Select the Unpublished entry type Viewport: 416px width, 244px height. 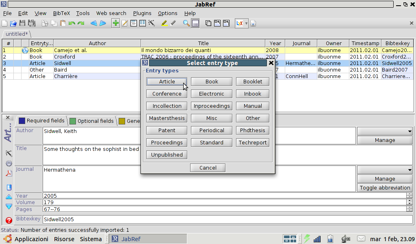point(167,155)
